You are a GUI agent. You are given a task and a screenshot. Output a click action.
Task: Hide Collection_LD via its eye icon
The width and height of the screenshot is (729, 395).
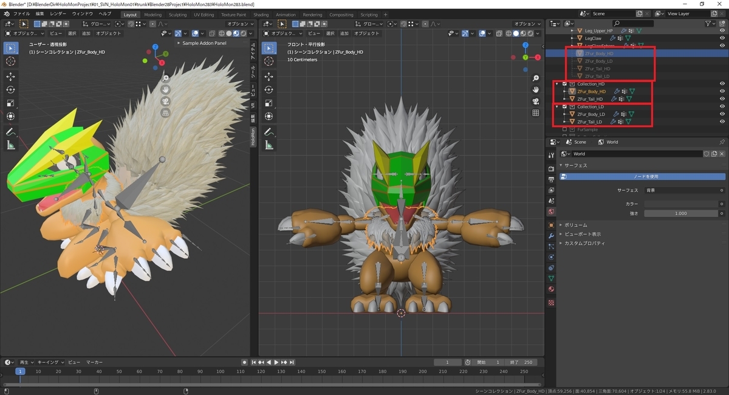coord(722,106)
